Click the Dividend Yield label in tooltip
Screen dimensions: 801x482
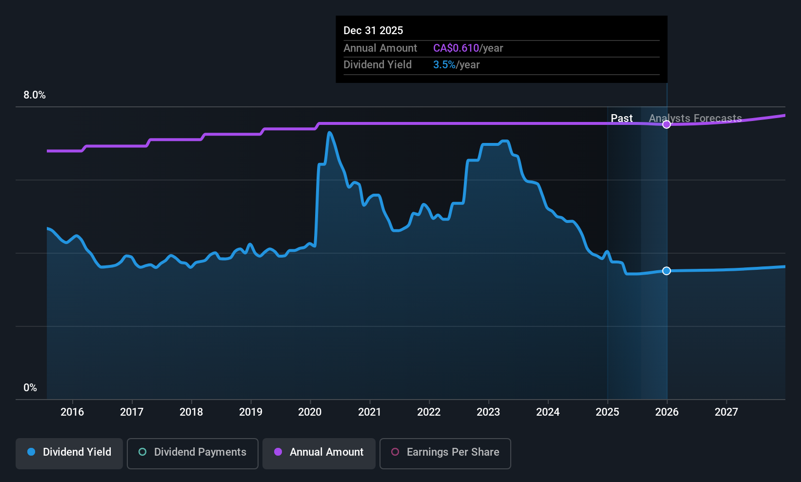pos(378,64)
